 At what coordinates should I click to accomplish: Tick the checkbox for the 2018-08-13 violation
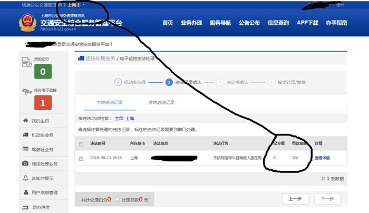click(x=81, y=159)
